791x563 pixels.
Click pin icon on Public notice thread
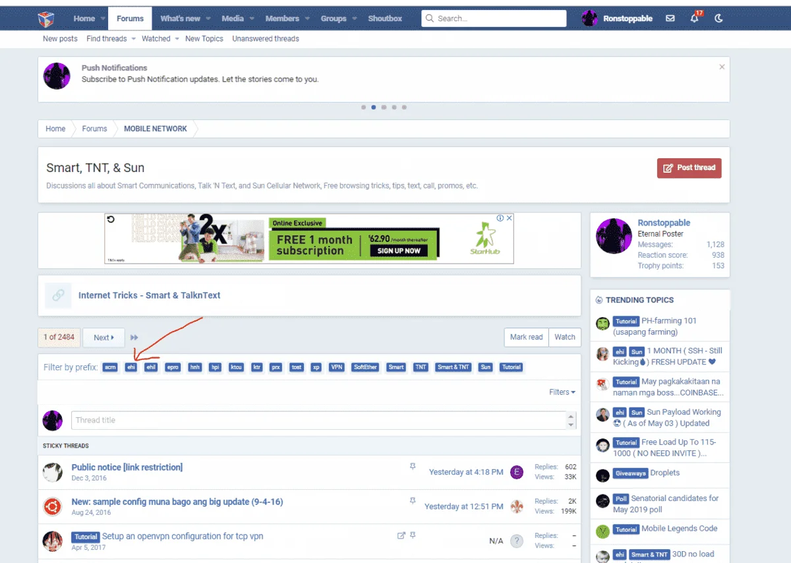coord(413,466)
